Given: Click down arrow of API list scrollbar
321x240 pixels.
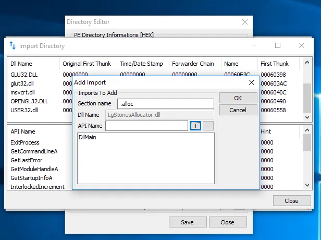Looking at the screenshot, I should coord(307,185).
